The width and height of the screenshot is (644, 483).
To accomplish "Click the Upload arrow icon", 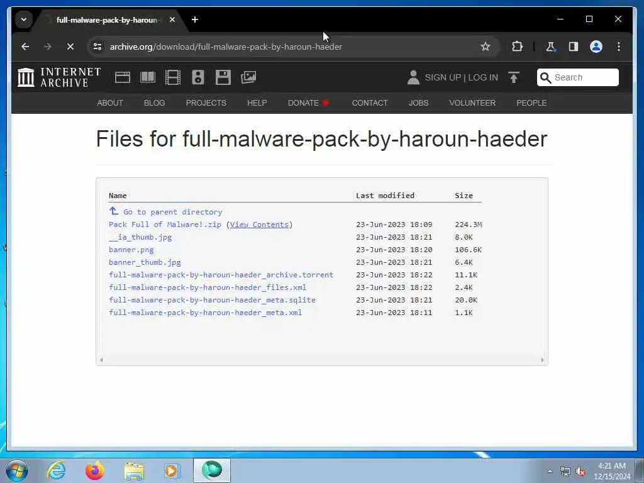I will (x=513, y=77).
